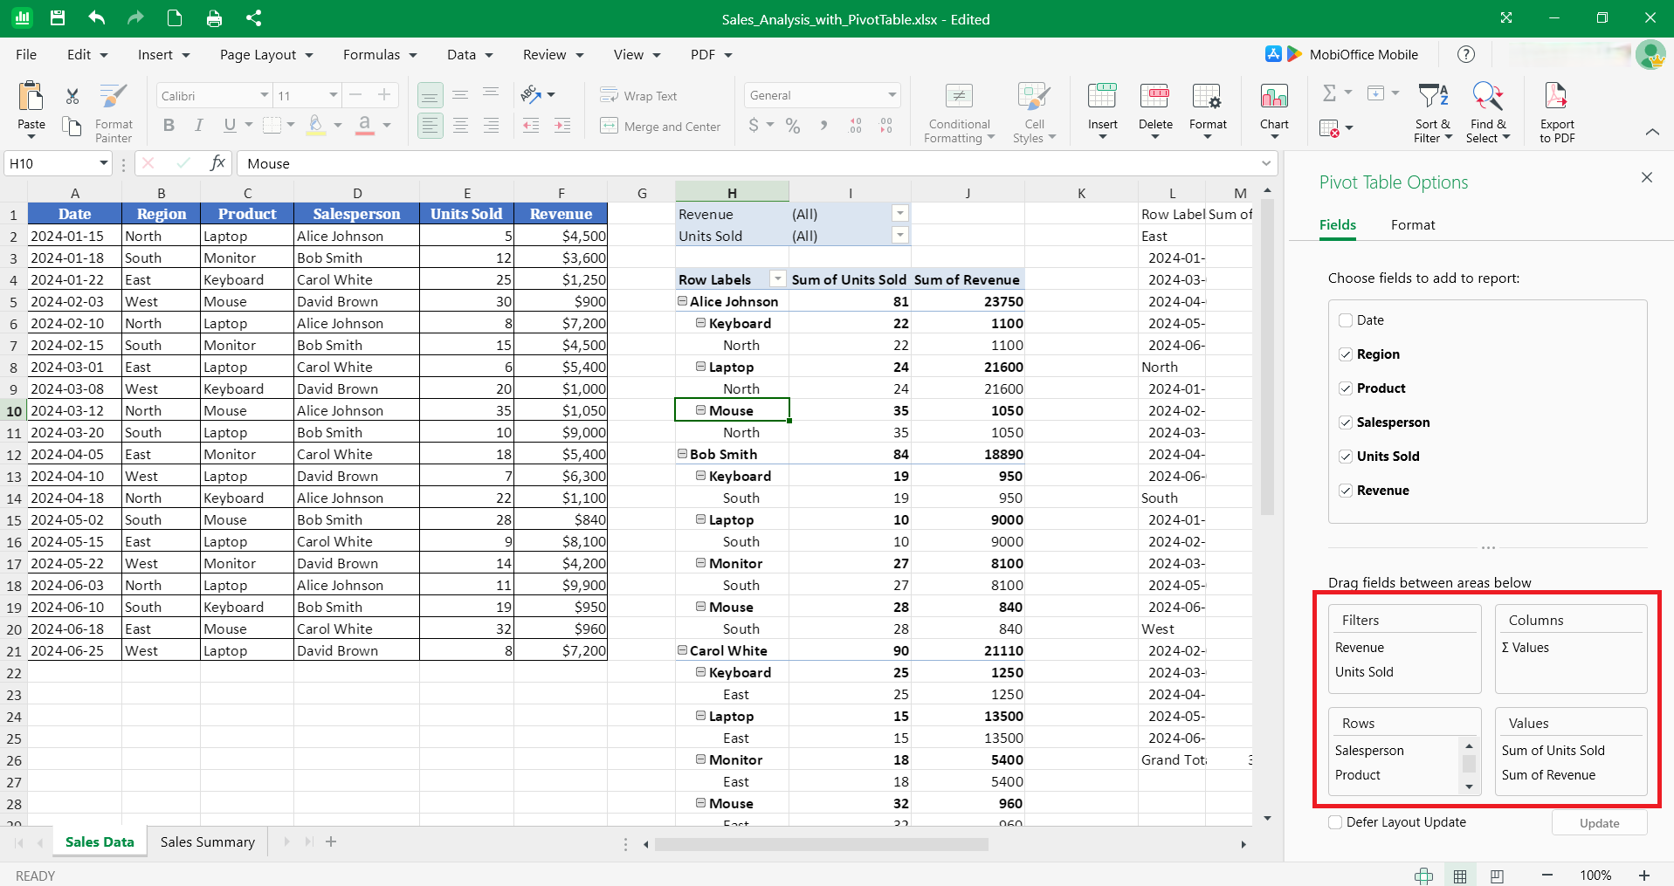Switch to the Format tab in Pivot Options
This screenshot has width=1674, height=886.
1412,225
